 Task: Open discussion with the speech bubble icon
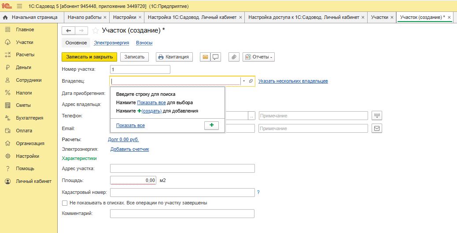215,57
